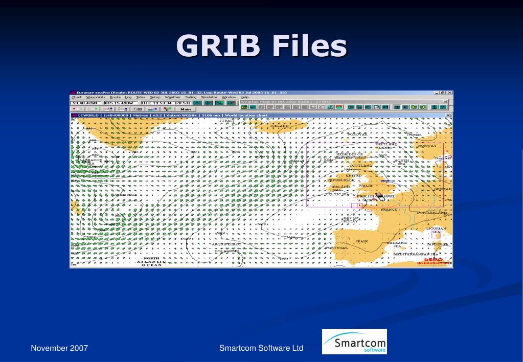Image resolution: width=523 pixels, height=362 pixels.
Task: Click the Smartcom software logo
Action: (x=354, y=342)
